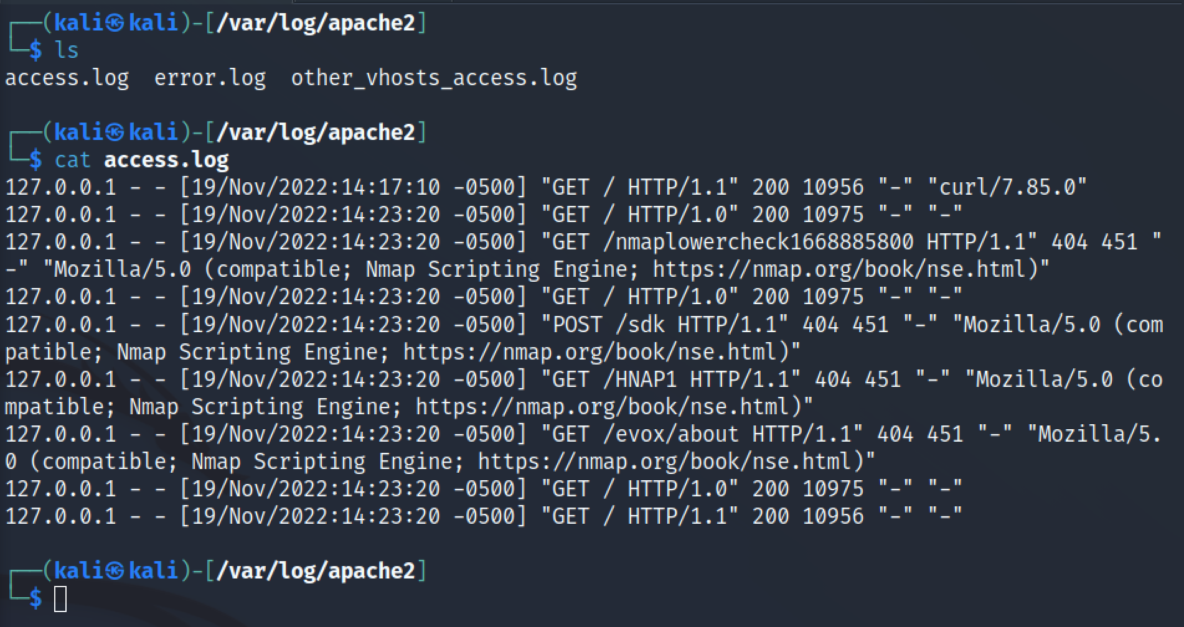Click the access.log argument after cat
This screenshot has height=627, width=1184.
pyautogui.click(x=166, y=160)
